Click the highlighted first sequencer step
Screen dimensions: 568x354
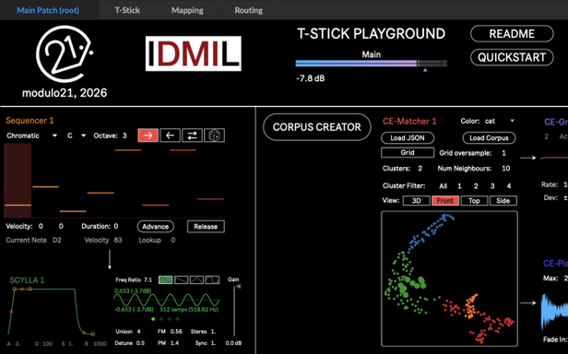(x=18, y=180)
